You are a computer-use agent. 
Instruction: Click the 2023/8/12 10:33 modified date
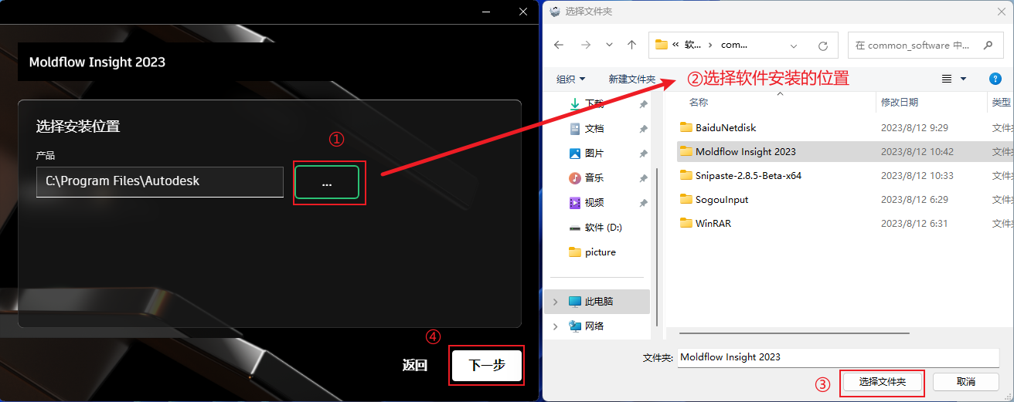pyautogui.click(x=917, y=175)
